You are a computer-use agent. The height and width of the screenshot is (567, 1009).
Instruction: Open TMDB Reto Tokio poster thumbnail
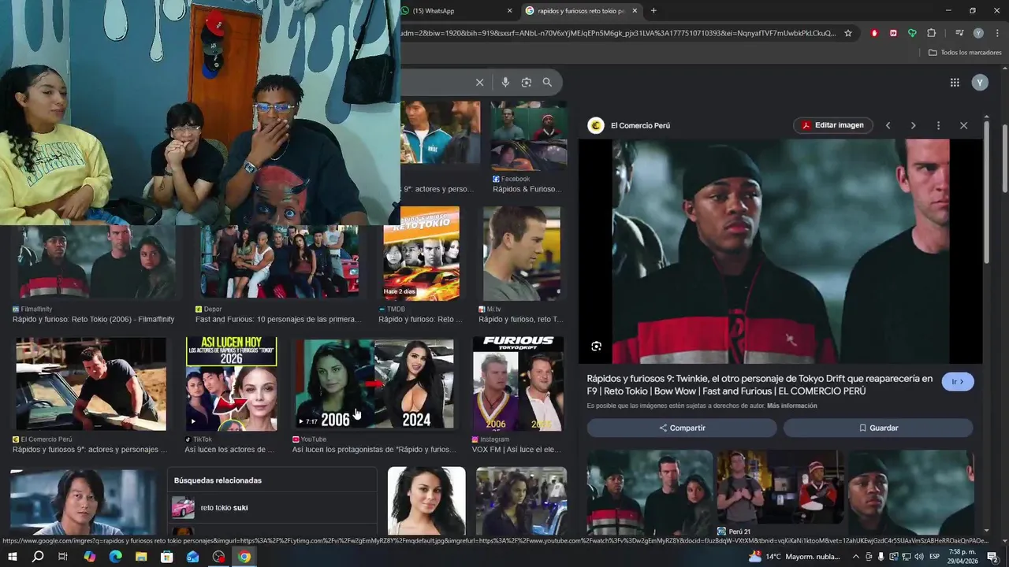(421, 253)
